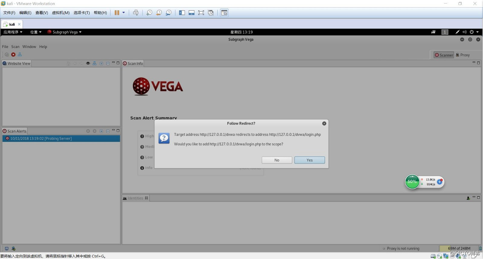Click the Info alert severity row
The width and height of the screenshot is (483, 259).
(146, 168)
